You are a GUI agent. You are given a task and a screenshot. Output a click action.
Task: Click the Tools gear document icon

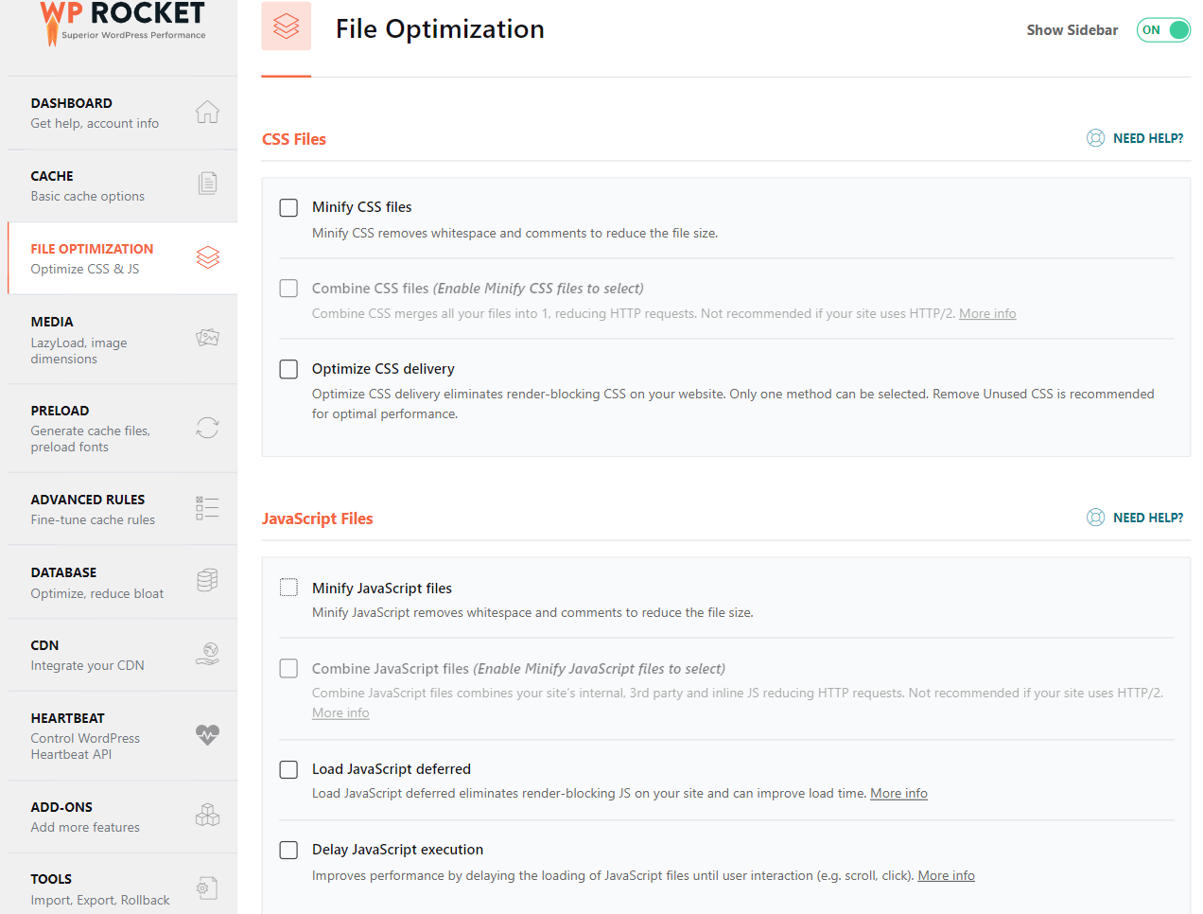(x=207, y=888)
